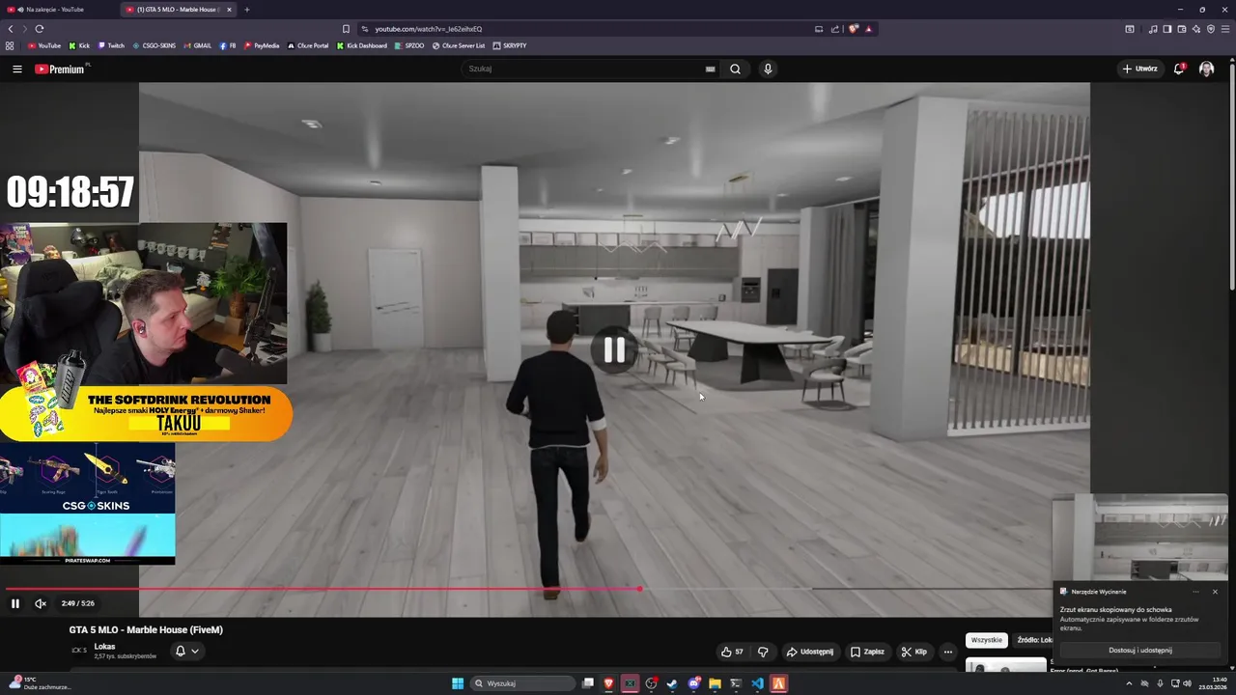Viewport: 1236px width, 695px height.
Task: Open the YouTube hamburger guide menu
Action: click(16, 69)
